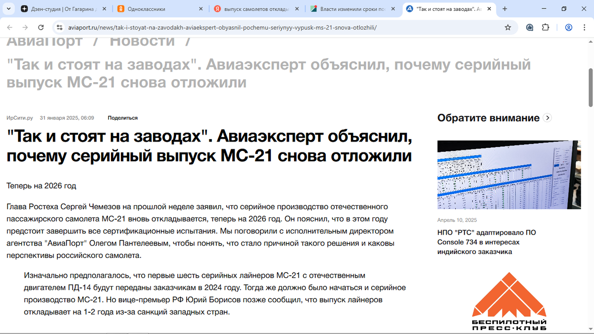This screenshot has height=334, width=594.
Task: Close the Одноклассники tab
Action: coord(200,9)
